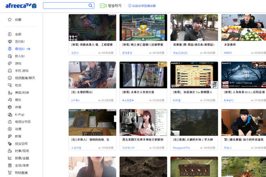Select the 签约BJ heart icon
Viewport: 266px width, 177px height.
click(10, 42)
